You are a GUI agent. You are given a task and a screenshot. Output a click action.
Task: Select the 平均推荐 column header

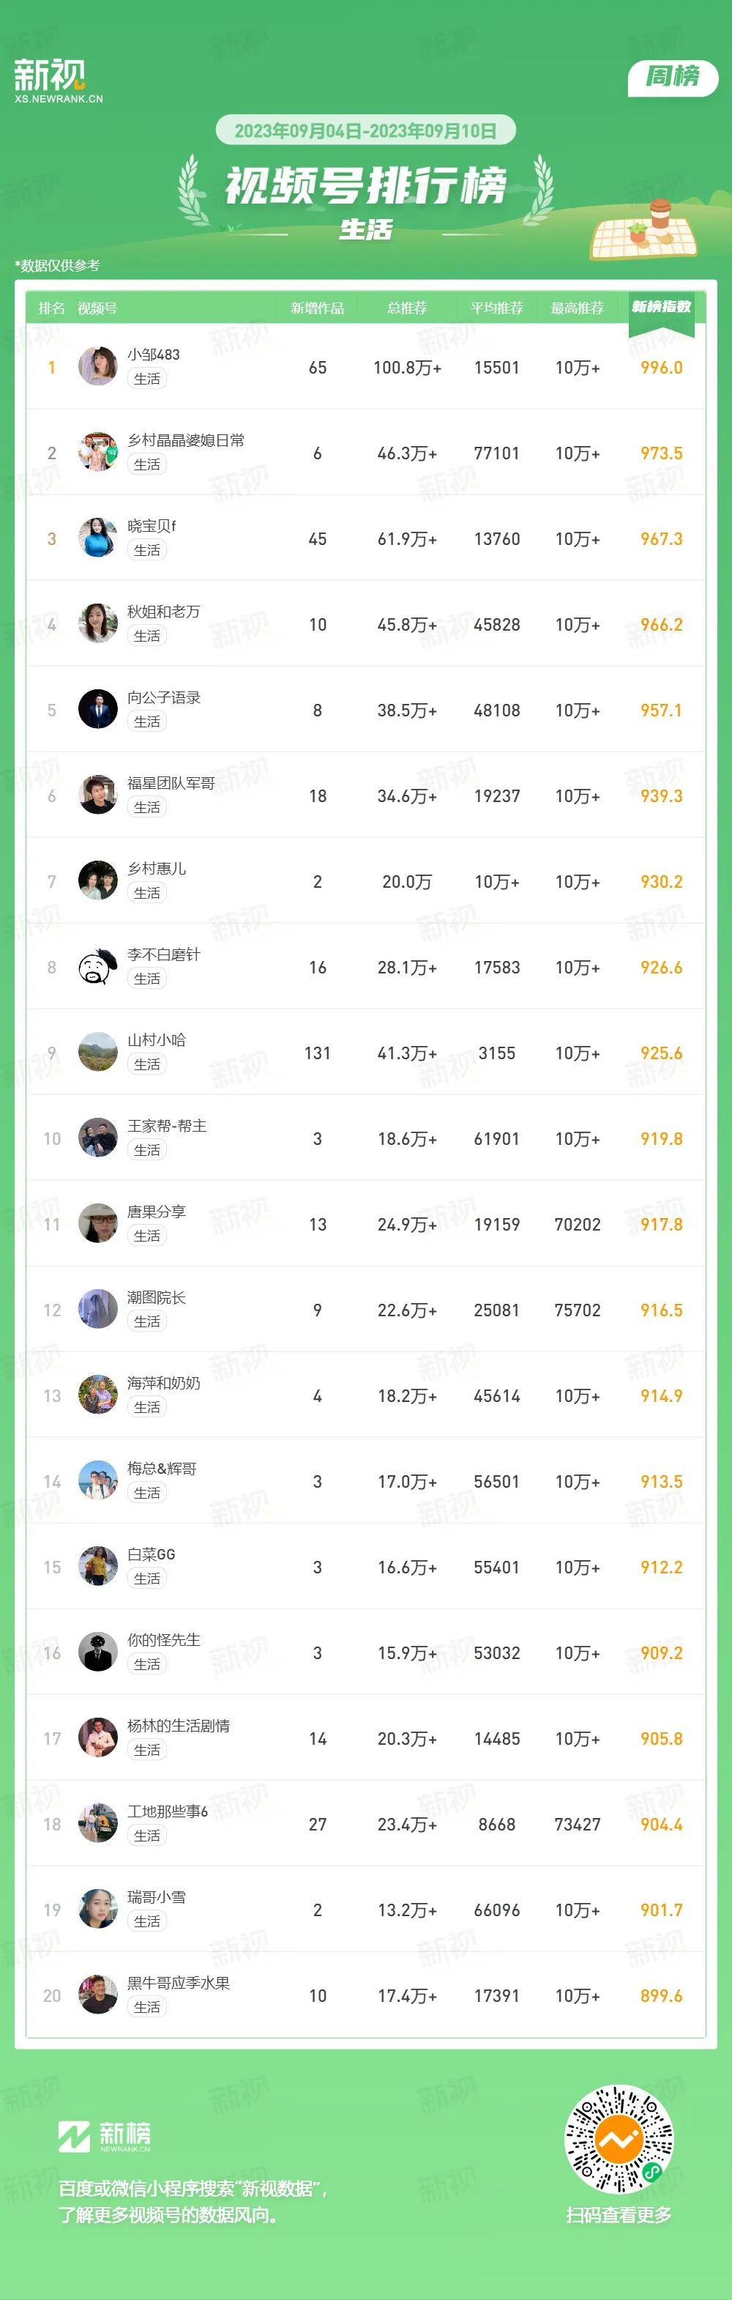[x=497, y=308]
